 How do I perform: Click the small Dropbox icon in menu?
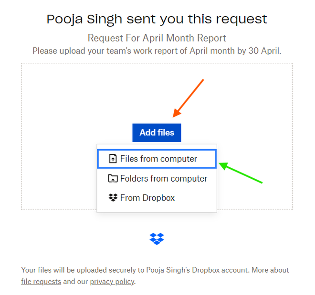point(113,198)
